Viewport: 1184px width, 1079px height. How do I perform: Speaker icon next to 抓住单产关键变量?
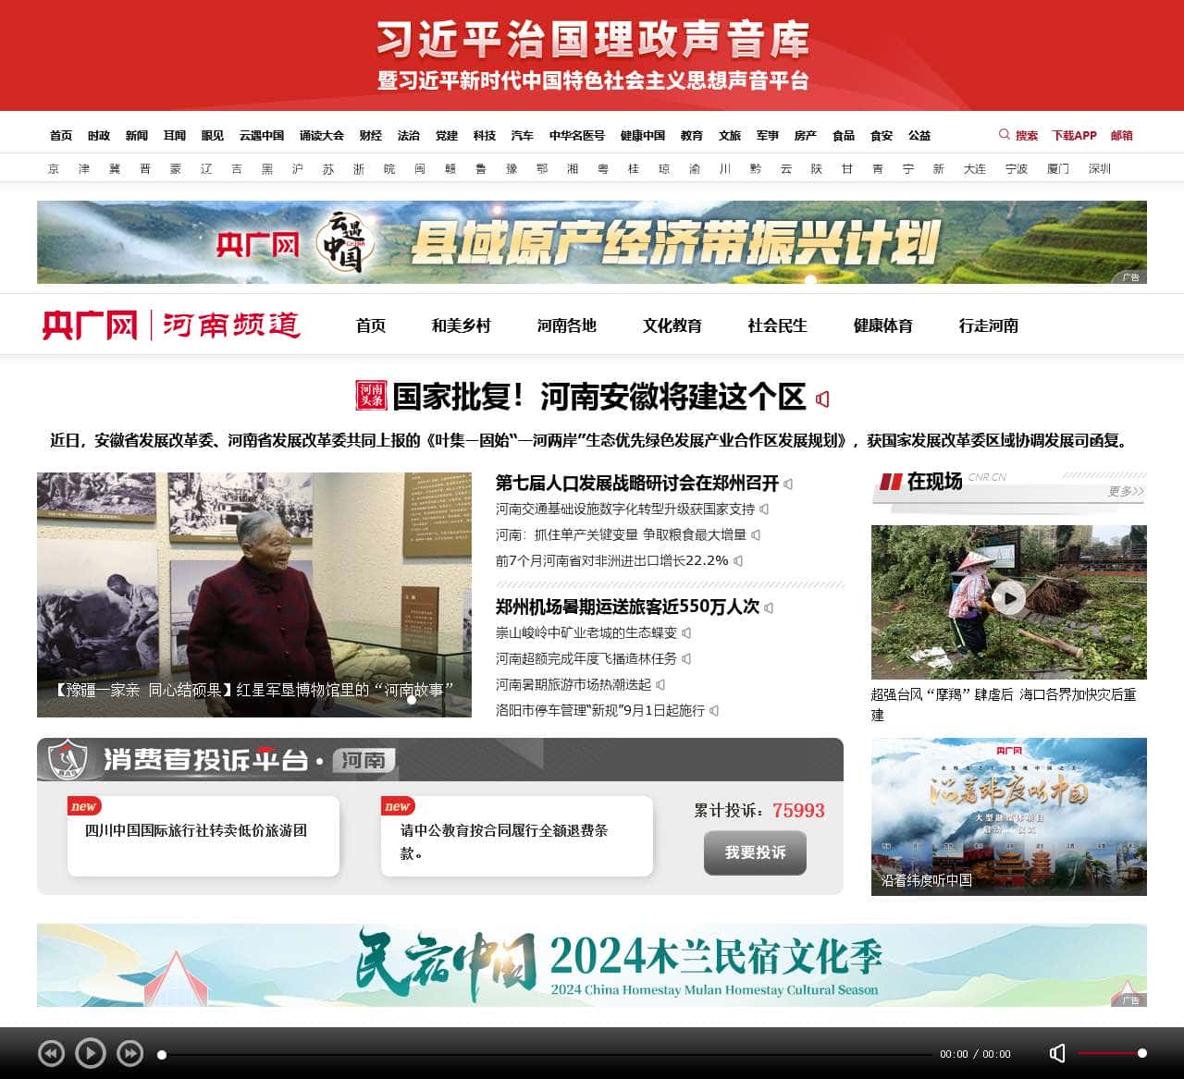coord(756,534)
